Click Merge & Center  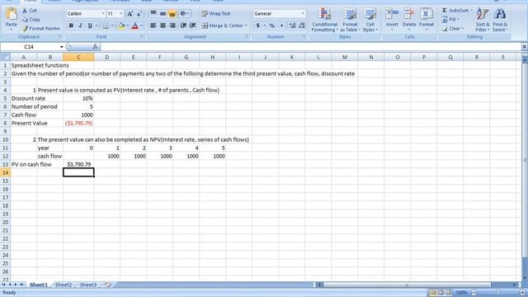pos(223,26)
